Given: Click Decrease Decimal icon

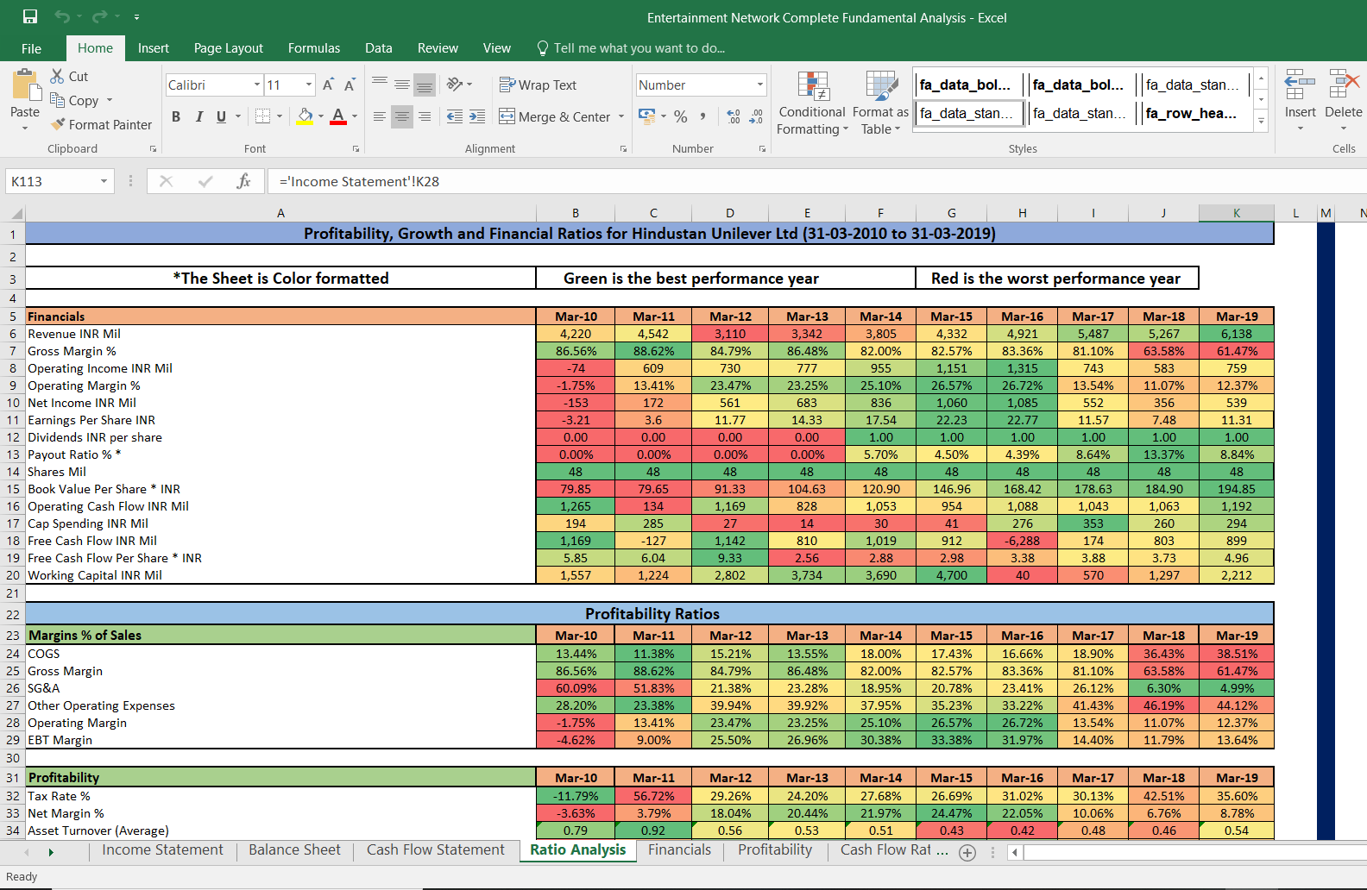Looking at the screenshot, I should [756, 116].
